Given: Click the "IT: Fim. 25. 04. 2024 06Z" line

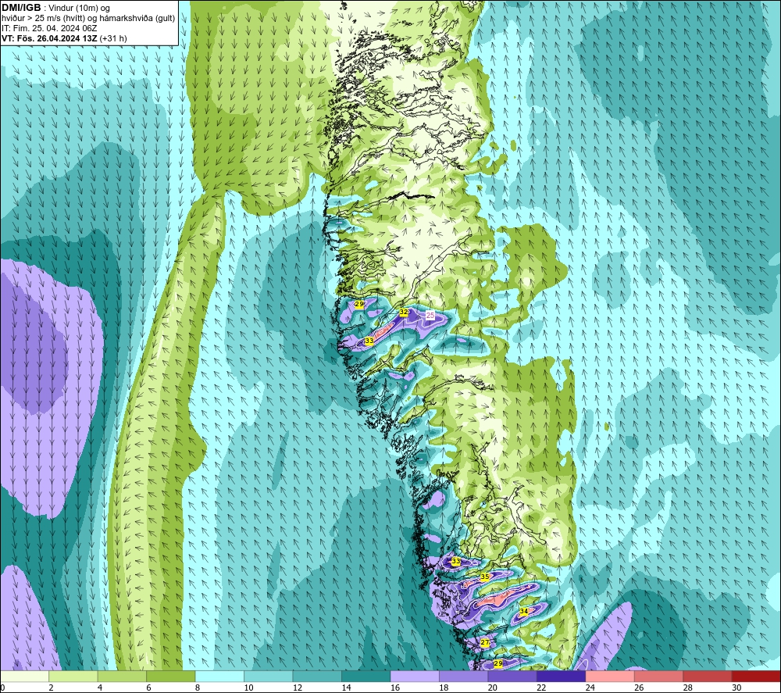Looking at the screenshot, I should tap(49, 28).
